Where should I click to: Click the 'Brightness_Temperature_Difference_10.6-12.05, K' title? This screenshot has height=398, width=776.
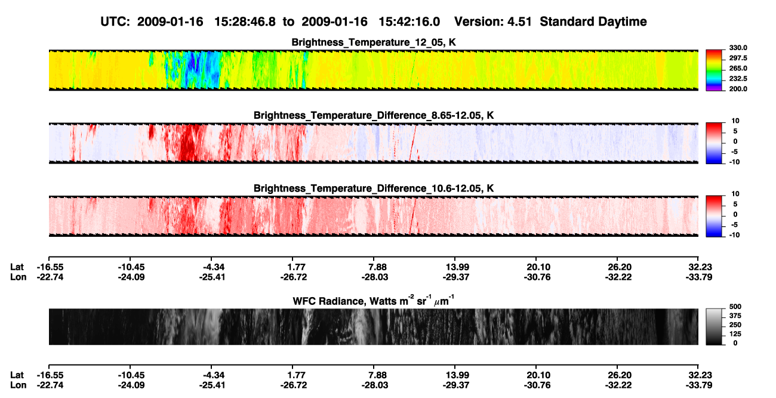pos(374,188)
